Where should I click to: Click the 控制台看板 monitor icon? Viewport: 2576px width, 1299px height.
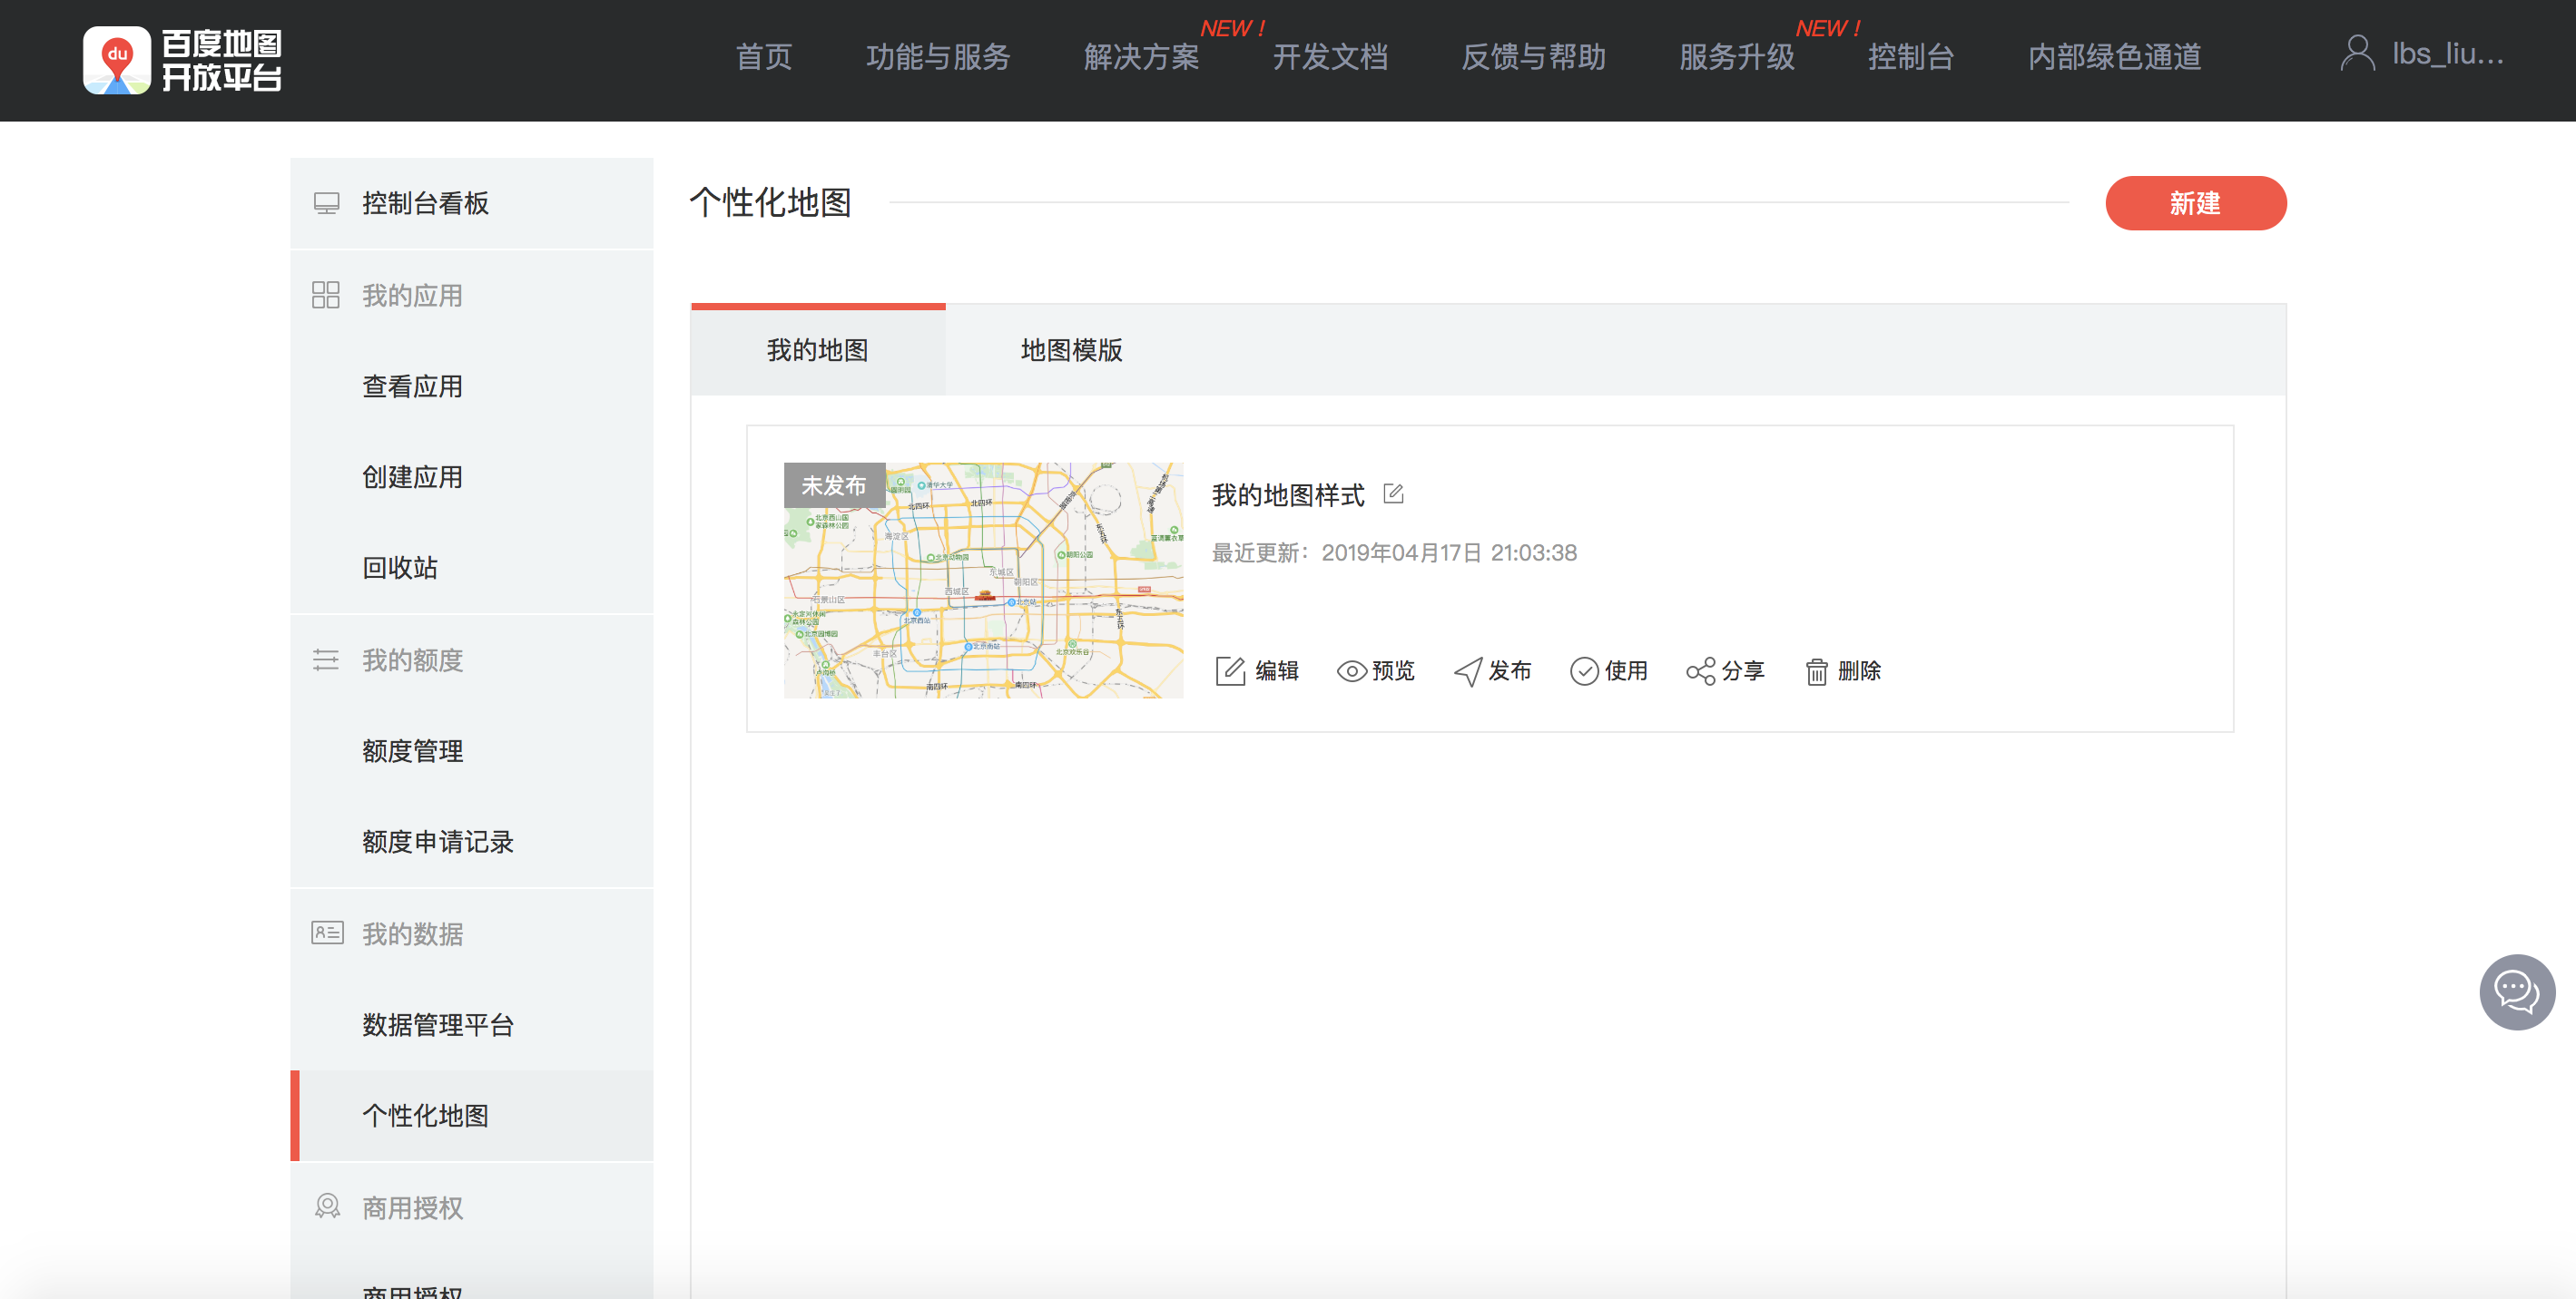[326, 202]
